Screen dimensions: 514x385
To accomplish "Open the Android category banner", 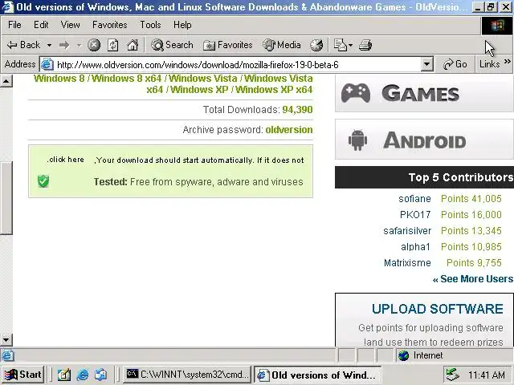I will pos(424,140).
